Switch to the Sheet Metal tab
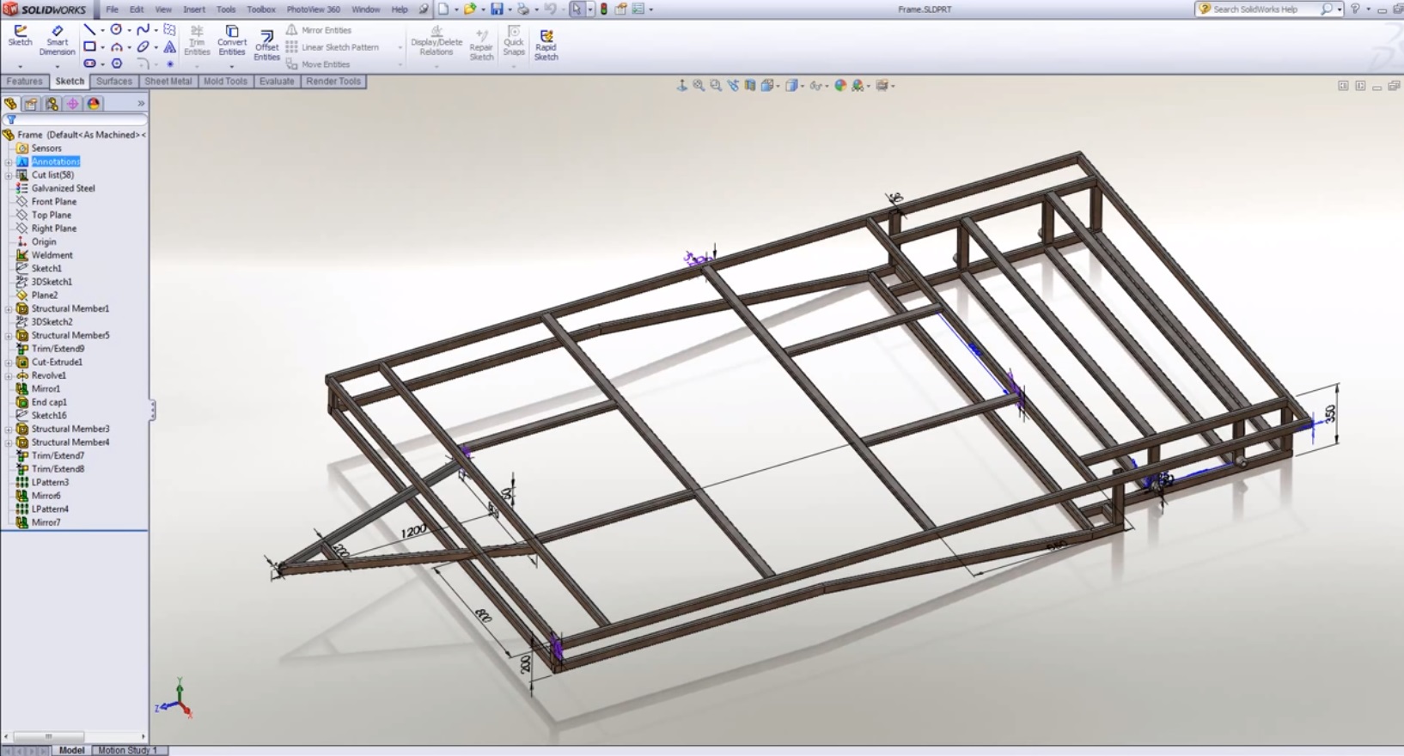 point(168,82)
